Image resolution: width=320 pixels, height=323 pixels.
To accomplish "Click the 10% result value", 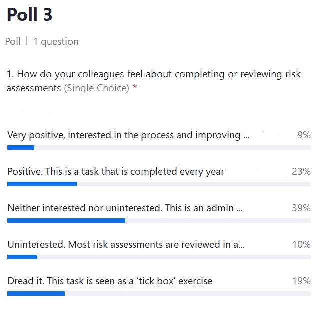I will point(301,244).
